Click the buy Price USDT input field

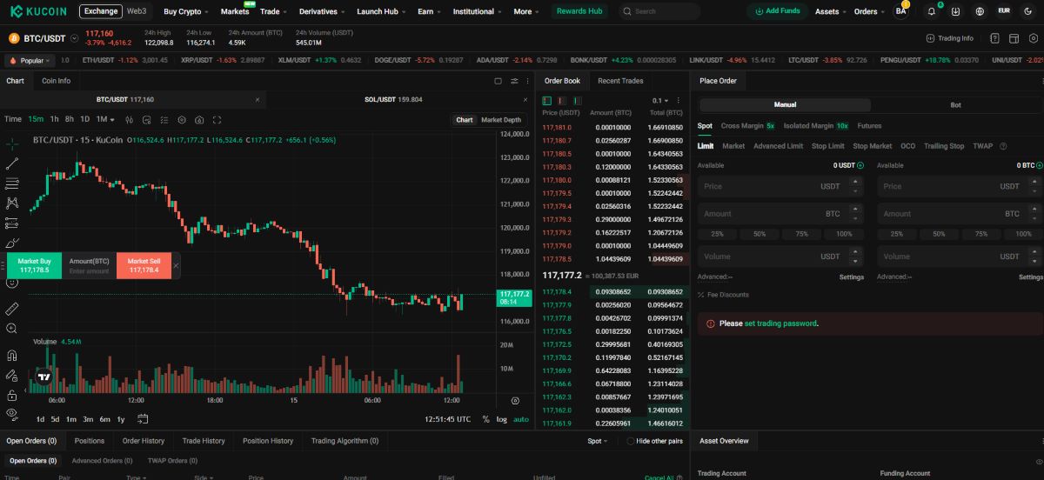780,186
